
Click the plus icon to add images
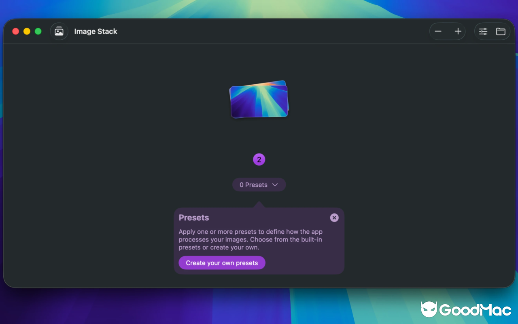[458, 31]
